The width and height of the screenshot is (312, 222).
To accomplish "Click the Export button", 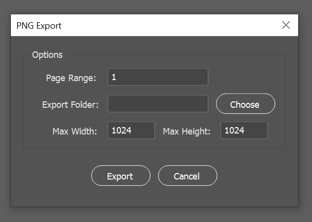I will pyautogui.click(x=120, y=176).
